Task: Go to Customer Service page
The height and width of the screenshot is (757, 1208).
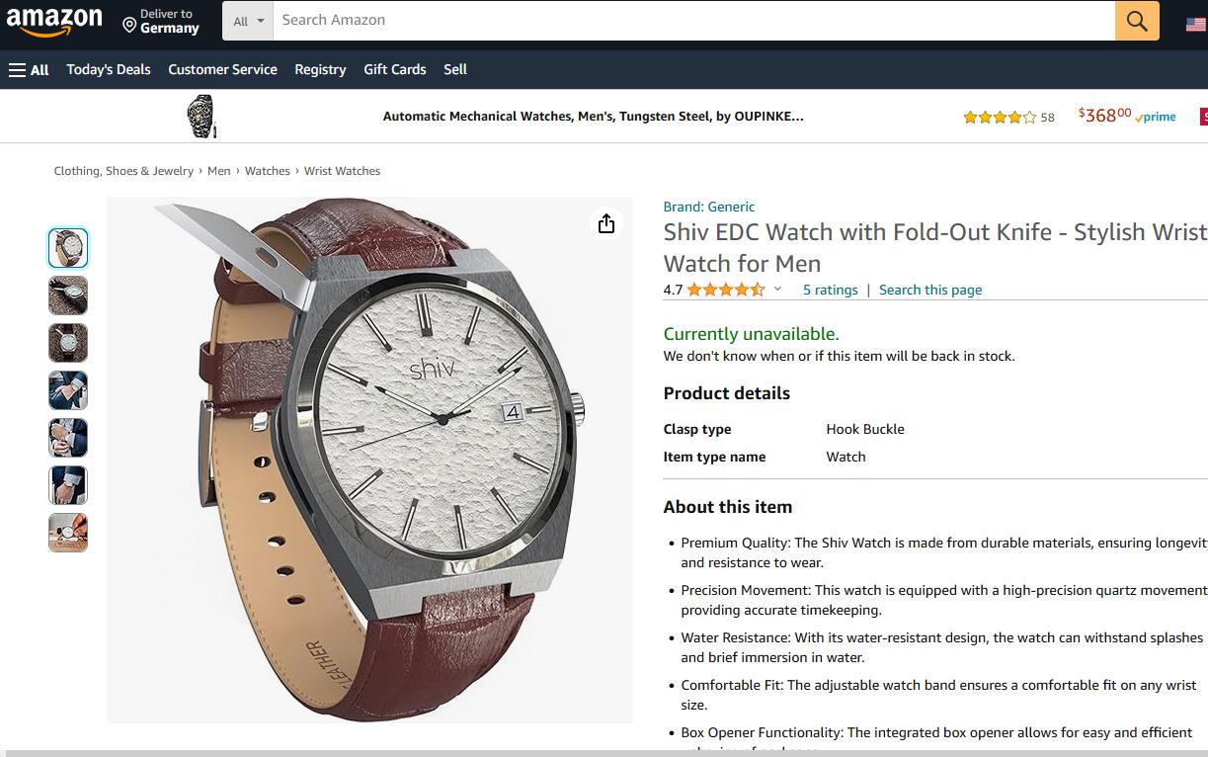Action: click(222, 69)
